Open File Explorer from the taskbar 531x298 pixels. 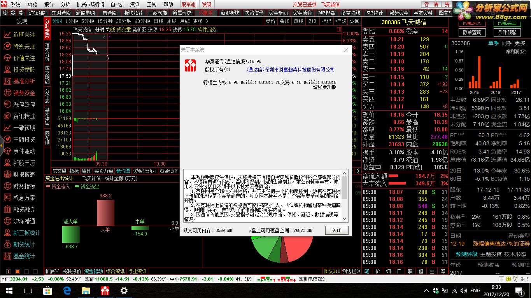click(86, 290)
